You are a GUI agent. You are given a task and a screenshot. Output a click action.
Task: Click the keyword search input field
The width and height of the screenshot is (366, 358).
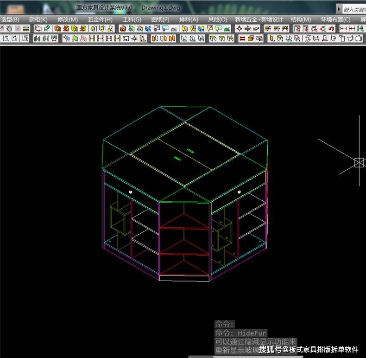coord(354,10)
